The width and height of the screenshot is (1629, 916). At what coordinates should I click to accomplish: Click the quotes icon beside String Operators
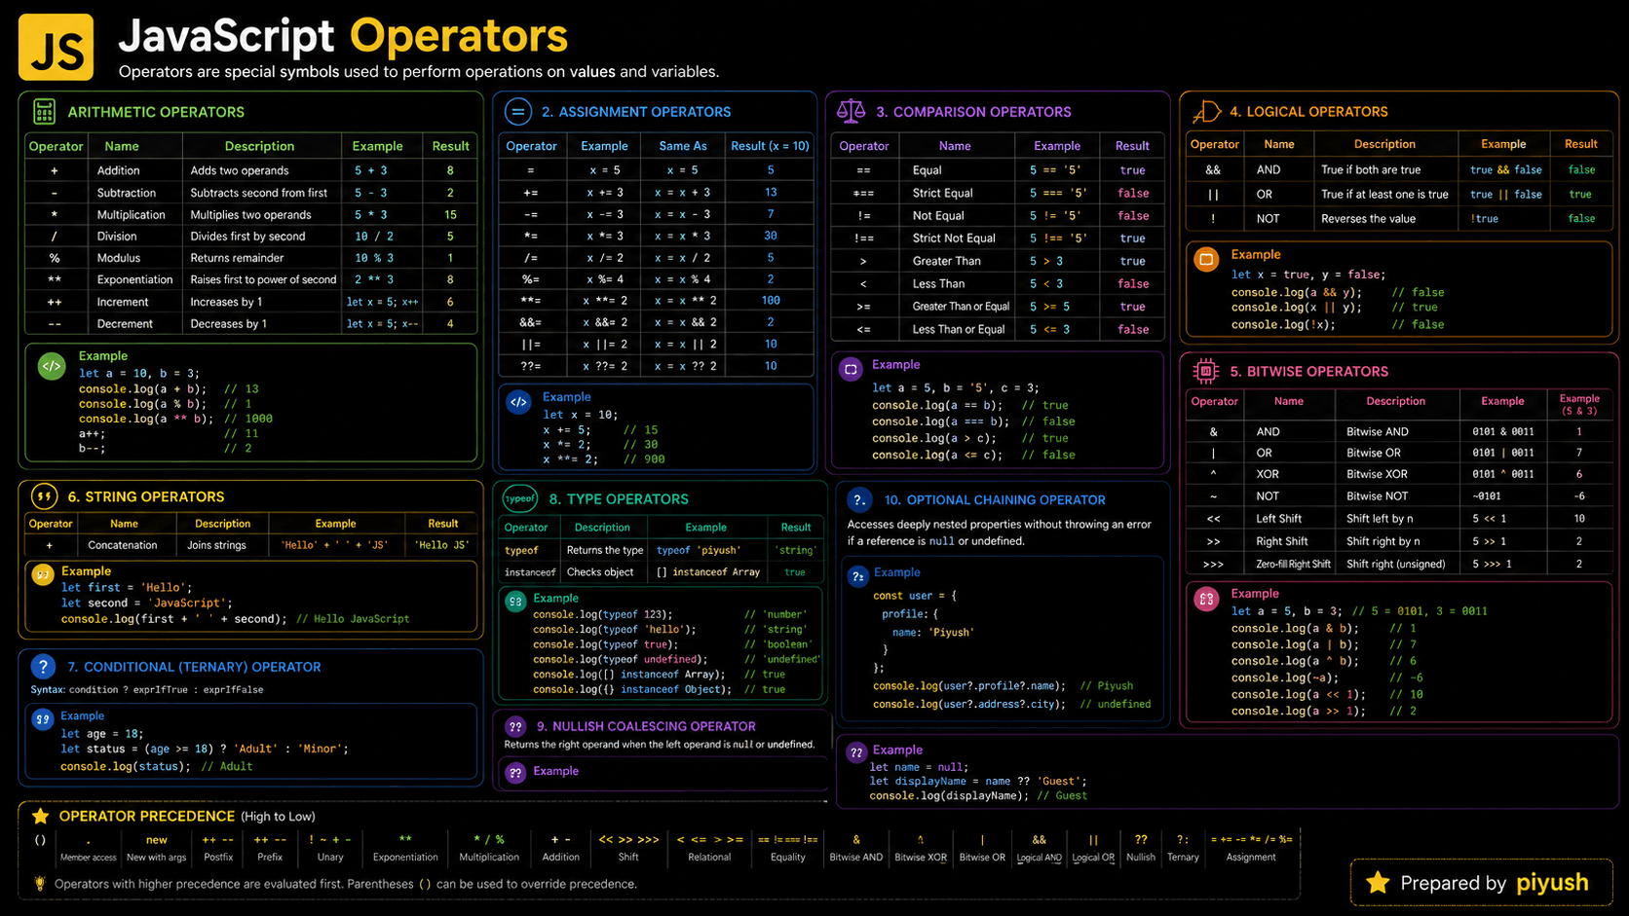click(44, 496)
